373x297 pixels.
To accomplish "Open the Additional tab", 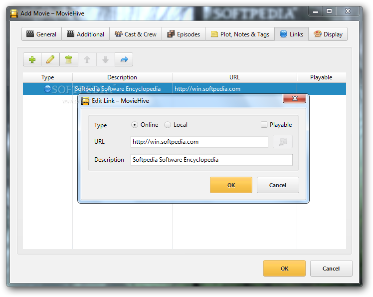I will pos(86,34).
